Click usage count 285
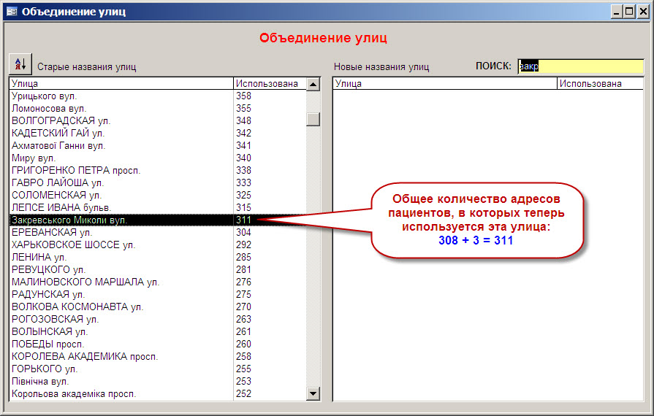This screenshot has height=416, width=654. [x=243, y=257]
